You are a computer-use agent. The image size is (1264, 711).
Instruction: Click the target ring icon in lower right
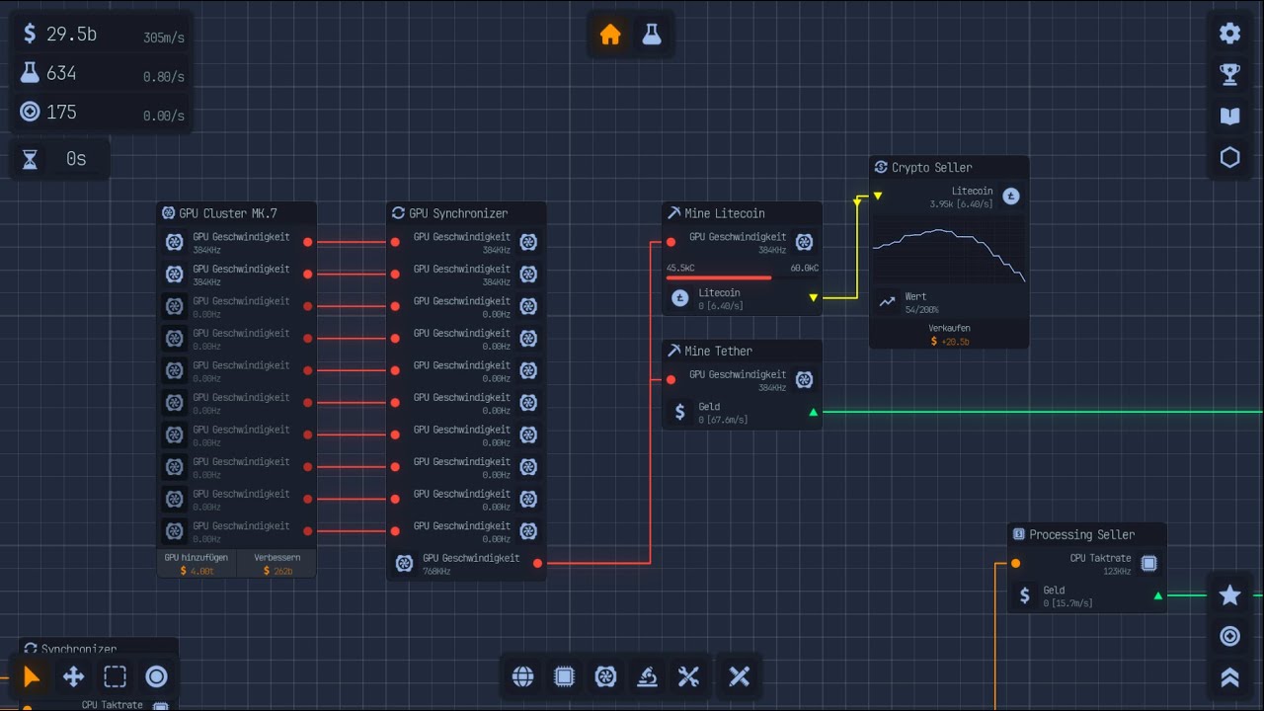click(x=1229, y=637)
